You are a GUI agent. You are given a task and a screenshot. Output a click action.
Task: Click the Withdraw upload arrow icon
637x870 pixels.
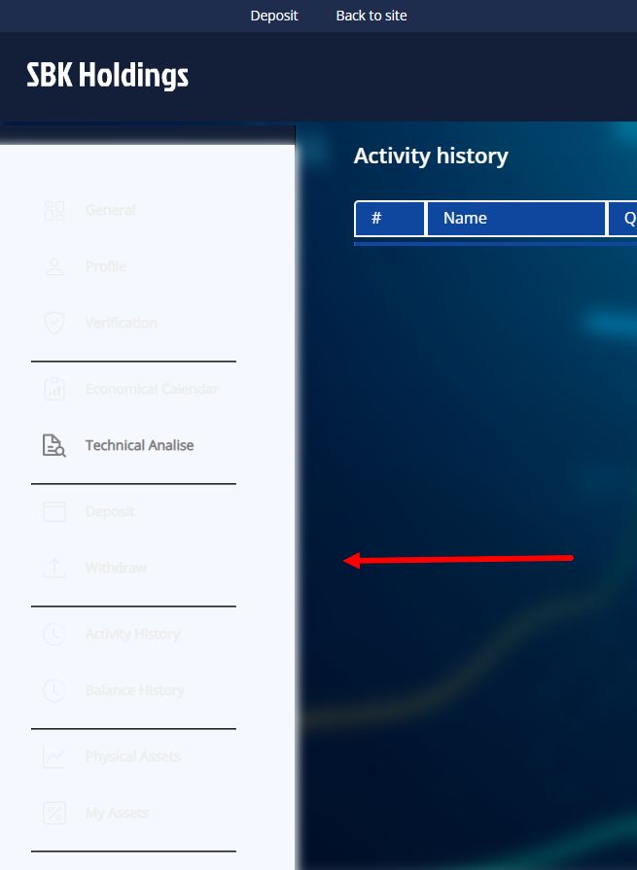click(54, 568)
